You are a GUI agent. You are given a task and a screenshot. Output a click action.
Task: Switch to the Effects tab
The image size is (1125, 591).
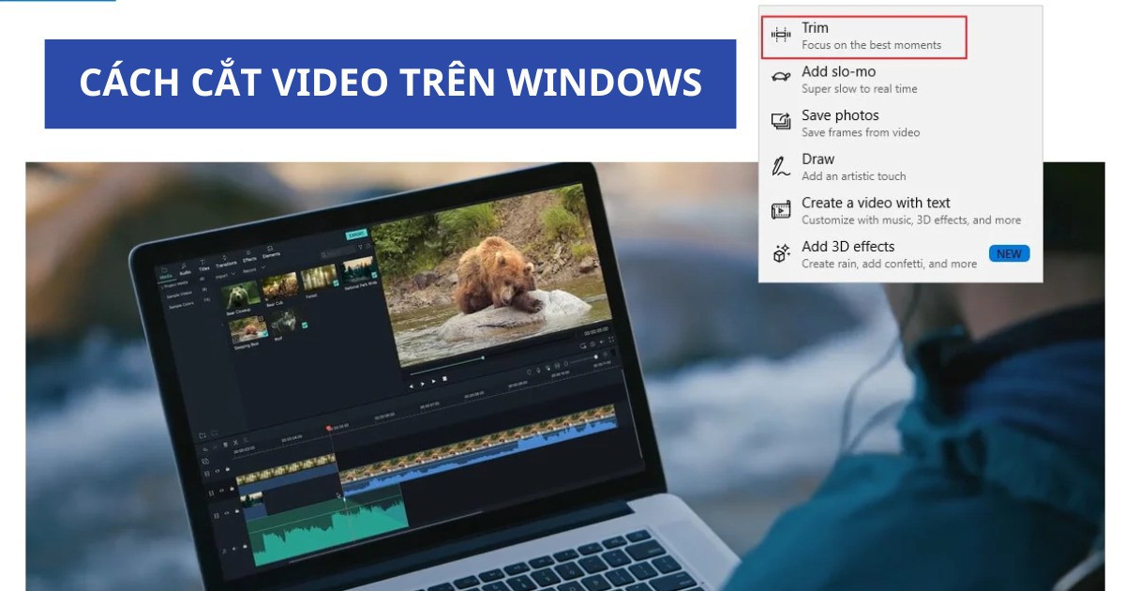click(250, 257)
